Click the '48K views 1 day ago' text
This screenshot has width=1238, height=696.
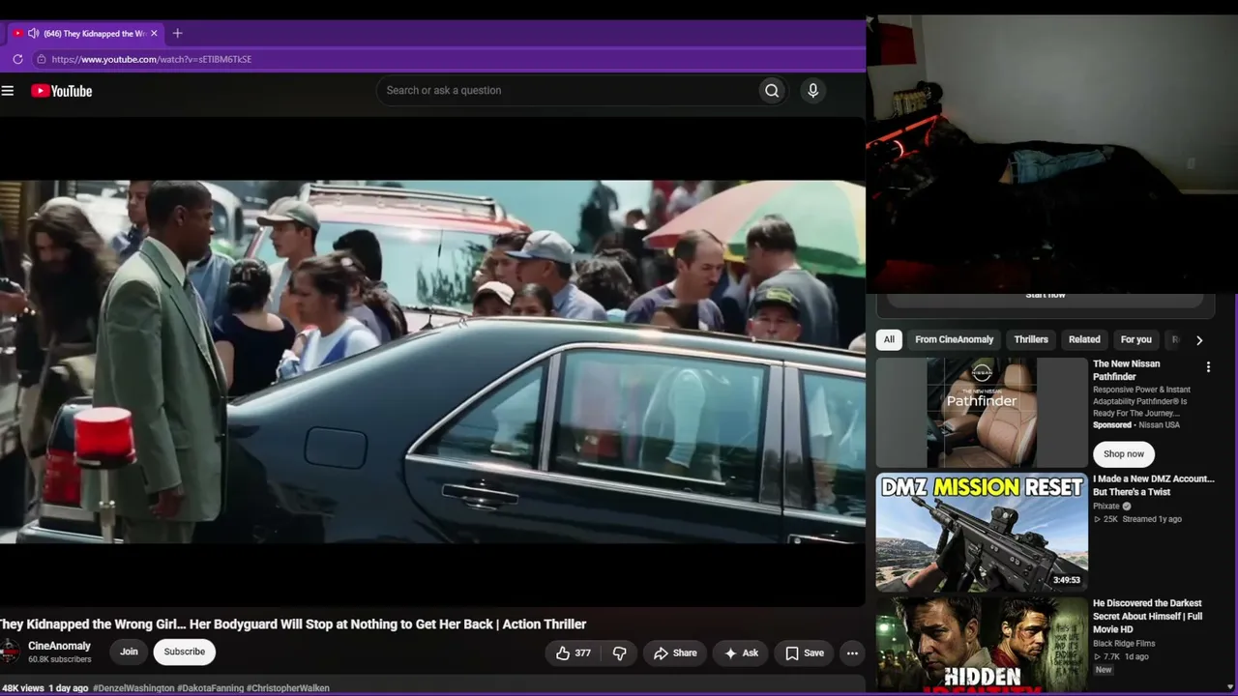point(44,688)
